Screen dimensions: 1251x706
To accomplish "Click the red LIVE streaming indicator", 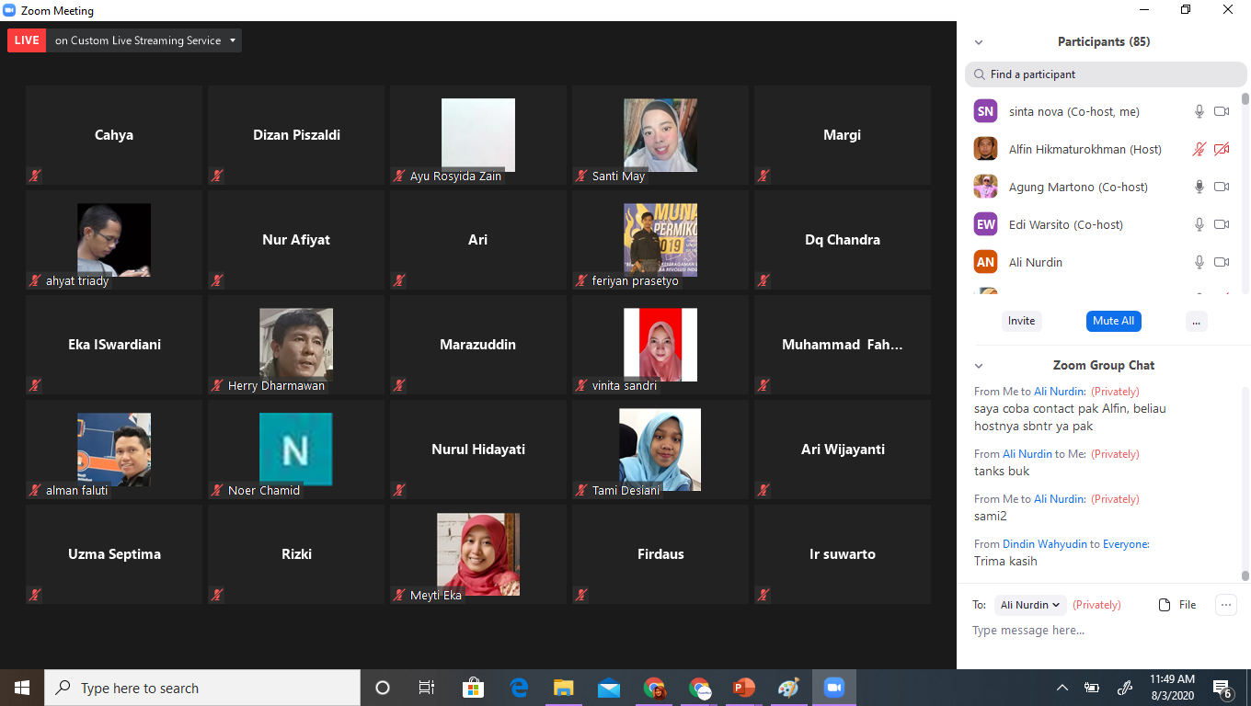I will (27, 40).
